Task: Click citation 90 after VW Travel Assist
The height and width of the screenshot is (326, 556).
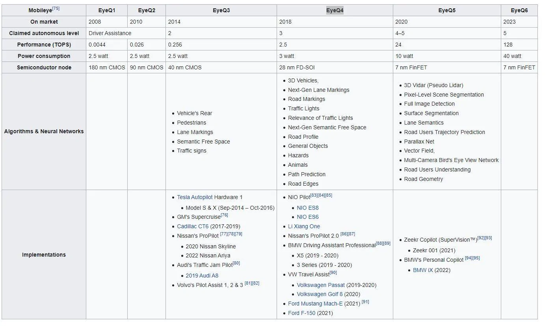Action: (333, 272)
